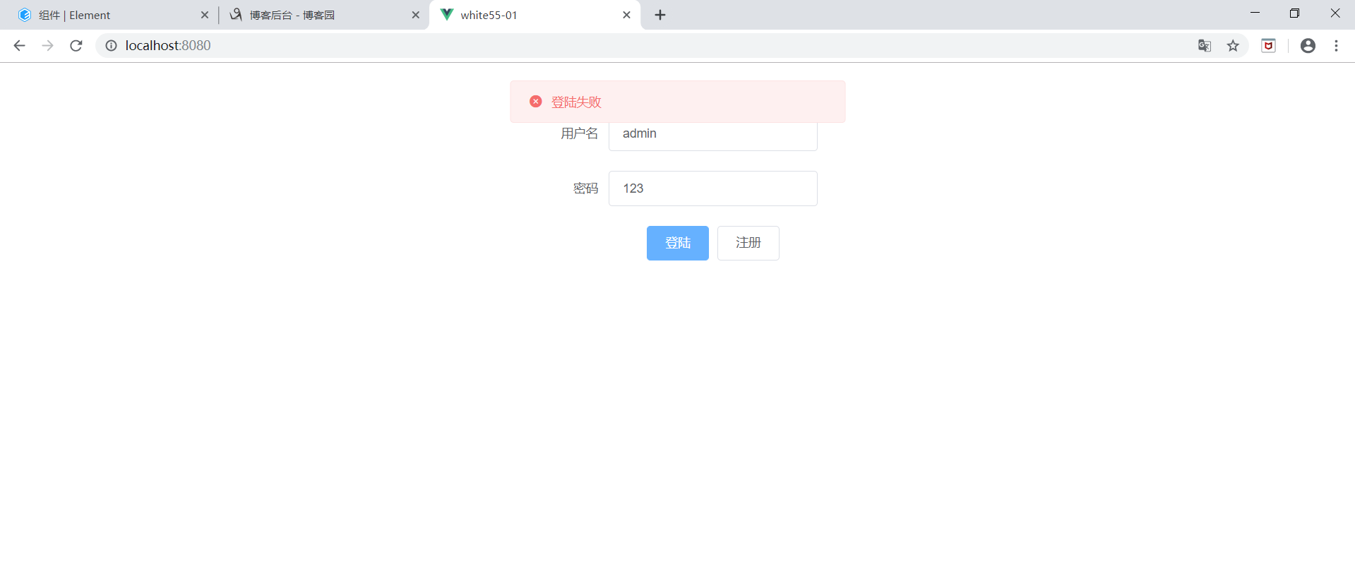The width and height of the screenshot is (1355, 581).
Task: Click the 密码 field label
Action: click(585, 188)
